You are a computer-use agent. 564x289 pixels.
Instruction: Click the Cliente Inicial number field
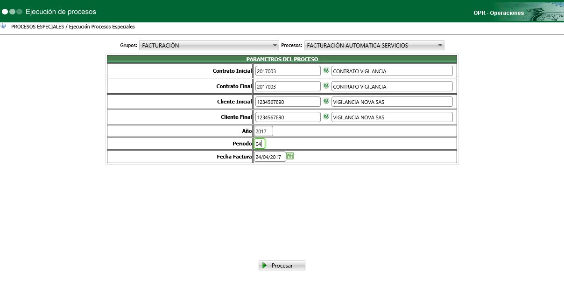[288, 102]
